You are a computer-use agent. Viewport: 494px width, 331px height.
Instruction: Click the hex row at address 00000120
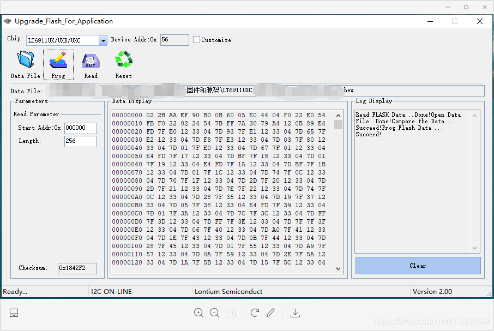[x=219, y=263]
